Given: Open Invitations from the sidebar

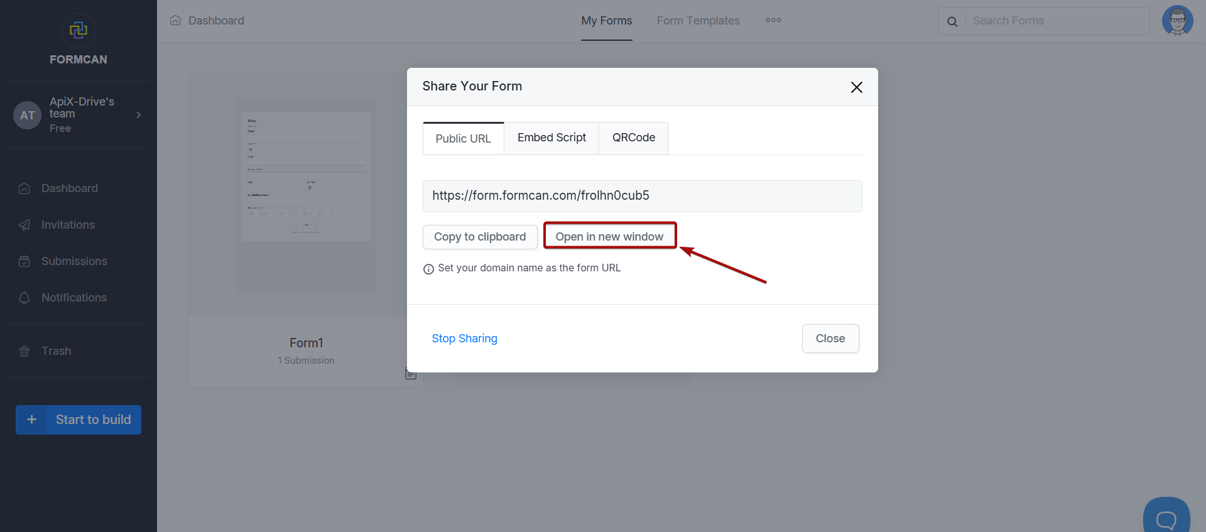Looking at the screenshot, I should point(68,225).
